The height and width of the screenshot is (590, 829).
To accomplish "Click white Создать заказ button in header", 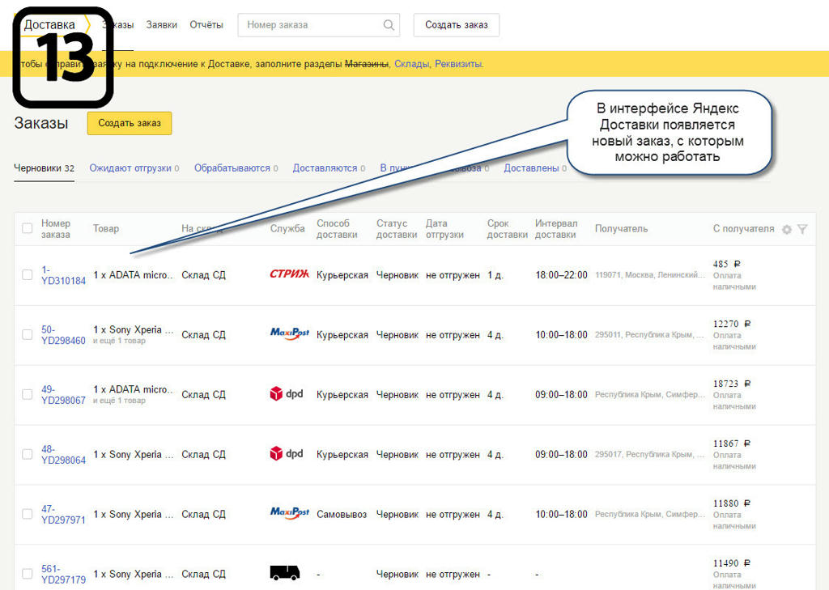I will pos(457,25).
